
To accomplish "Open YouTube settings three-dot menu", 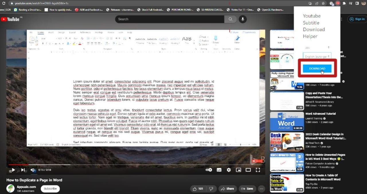I will [x=342, y=19].
